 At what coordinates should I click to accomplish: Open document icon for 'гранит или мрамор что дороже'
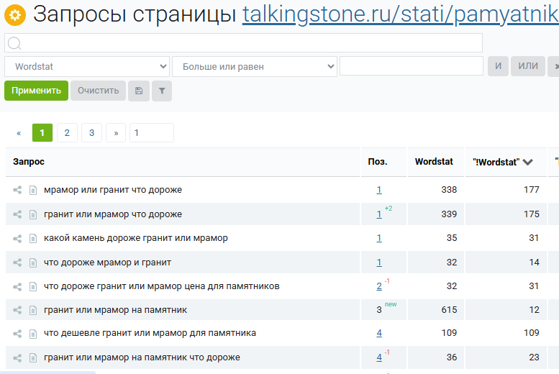(32, 214)
